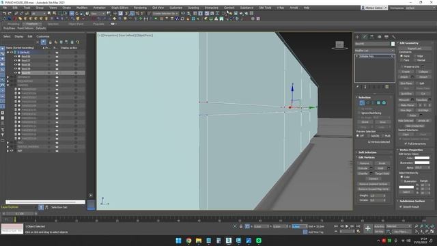Select SubObj preview selection radio
This screenshot has height=246, width=437.
(369, 135)
